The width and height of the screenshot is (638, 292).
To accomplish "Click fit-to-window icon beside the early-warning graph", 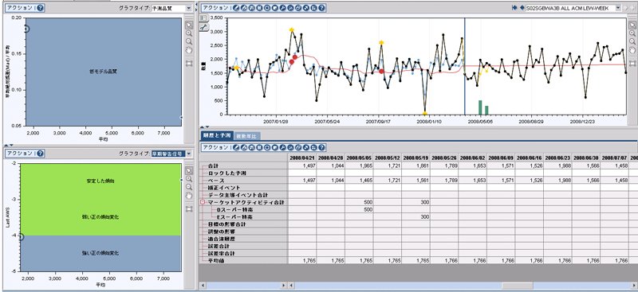I will [x=189, y=208].
